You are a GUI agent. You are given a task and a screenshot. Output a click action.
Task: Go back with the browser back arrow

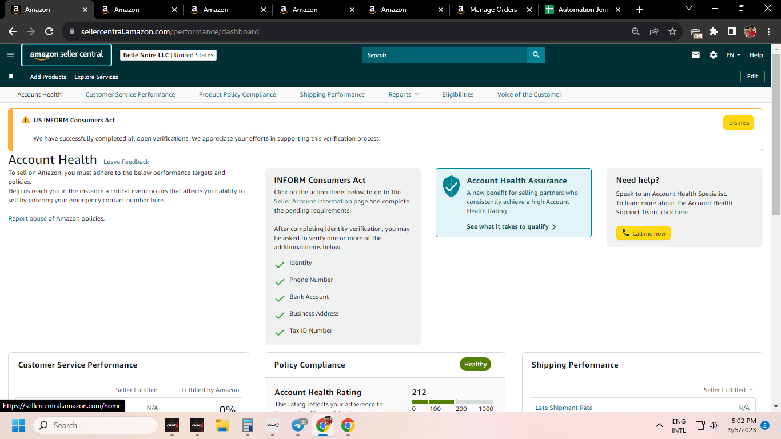pyautogui.click(x=13, y=31)
